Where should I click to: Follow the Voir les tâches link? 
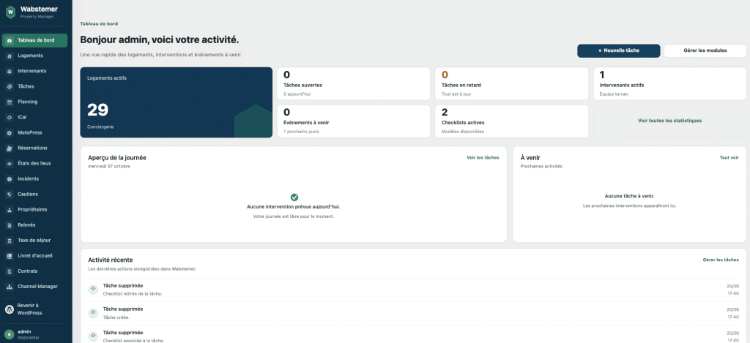coord(483,158)
